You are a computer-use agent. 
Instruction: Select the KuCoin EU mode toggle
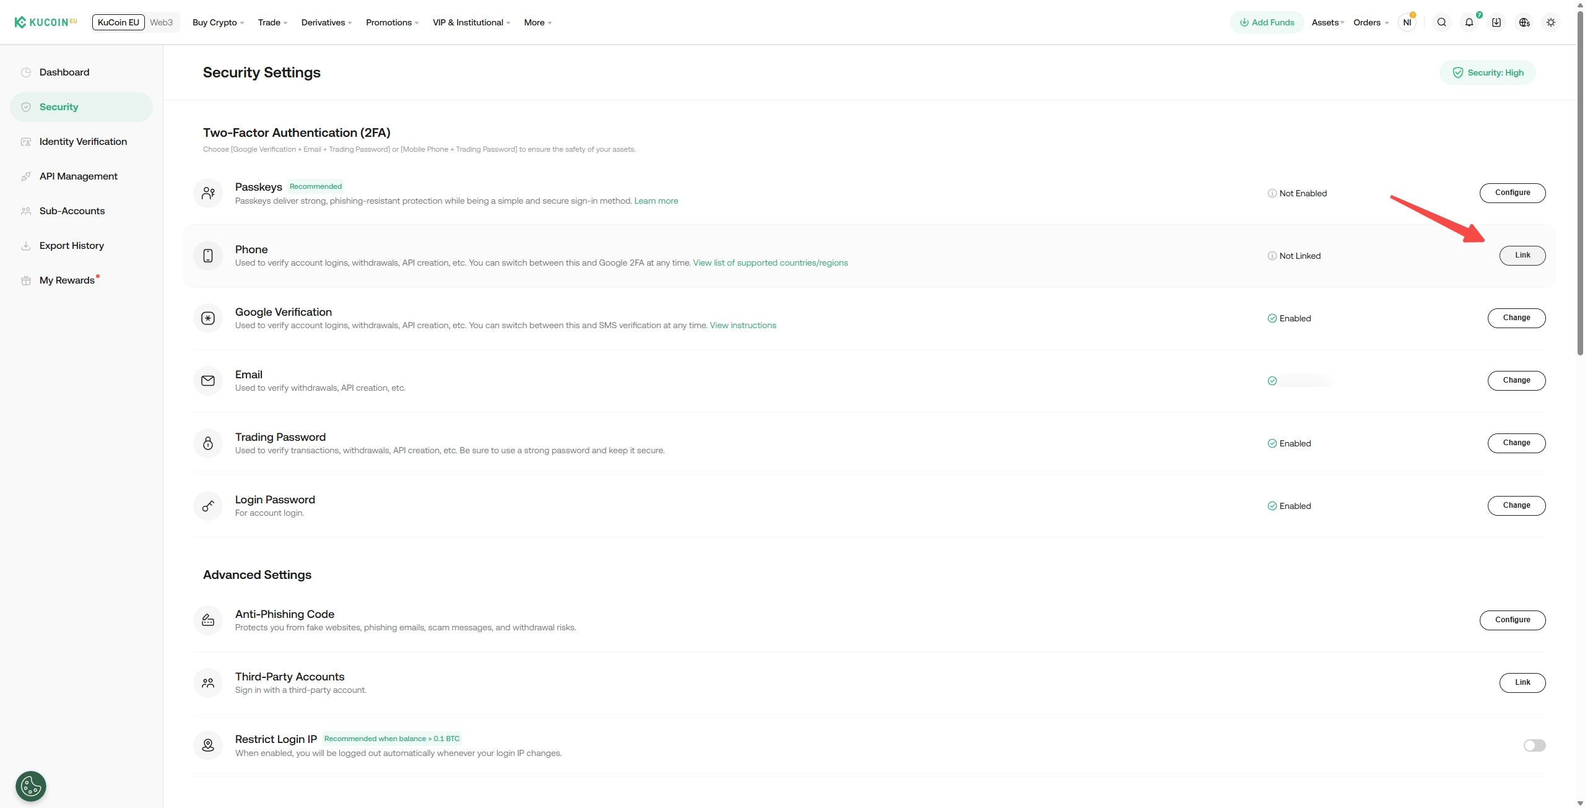point(118,22)
